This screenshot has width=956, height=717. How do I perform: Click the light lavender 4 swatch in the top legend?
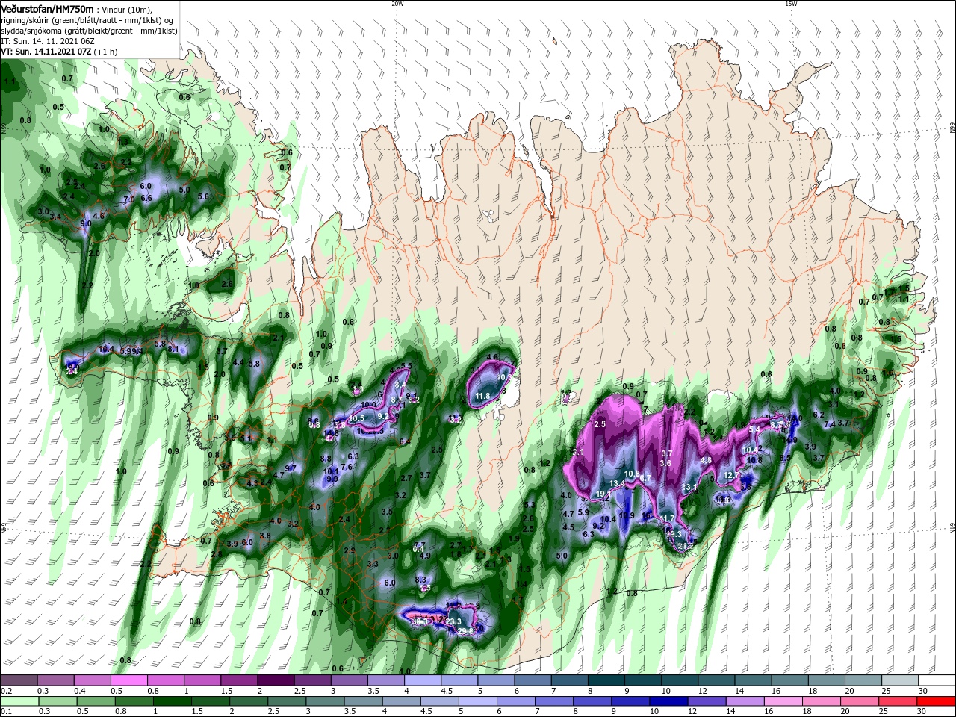(x=423, y=680)
